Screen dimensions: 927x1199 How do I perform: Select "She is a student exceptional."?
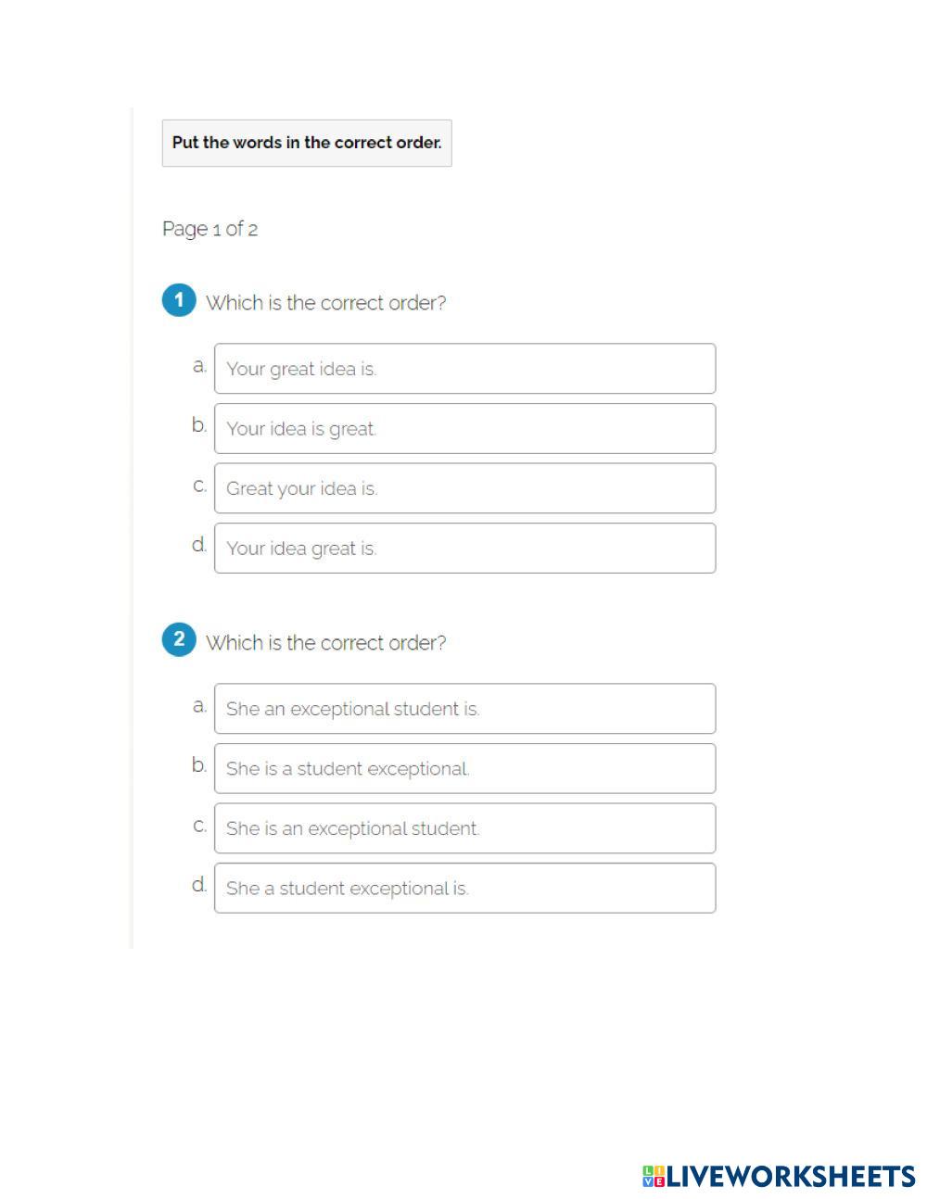(464, 768)
